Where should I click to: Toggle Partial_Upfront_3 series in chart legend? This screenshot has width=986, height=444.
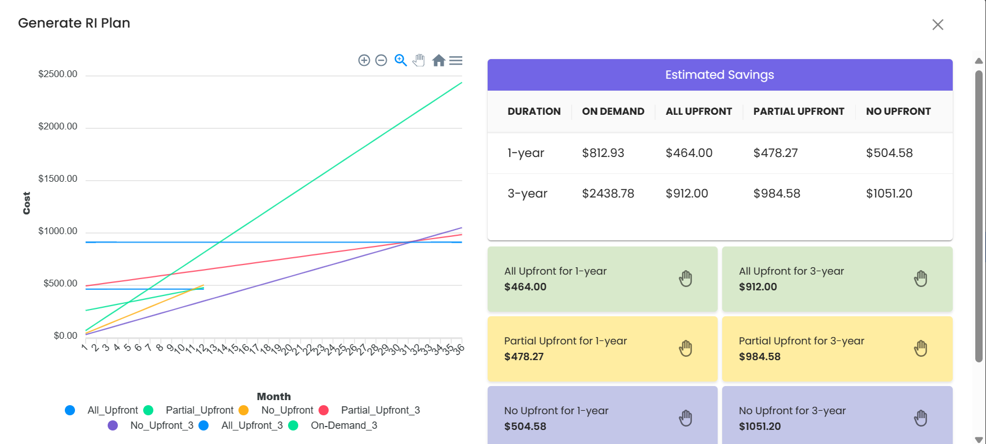(381, 410)
